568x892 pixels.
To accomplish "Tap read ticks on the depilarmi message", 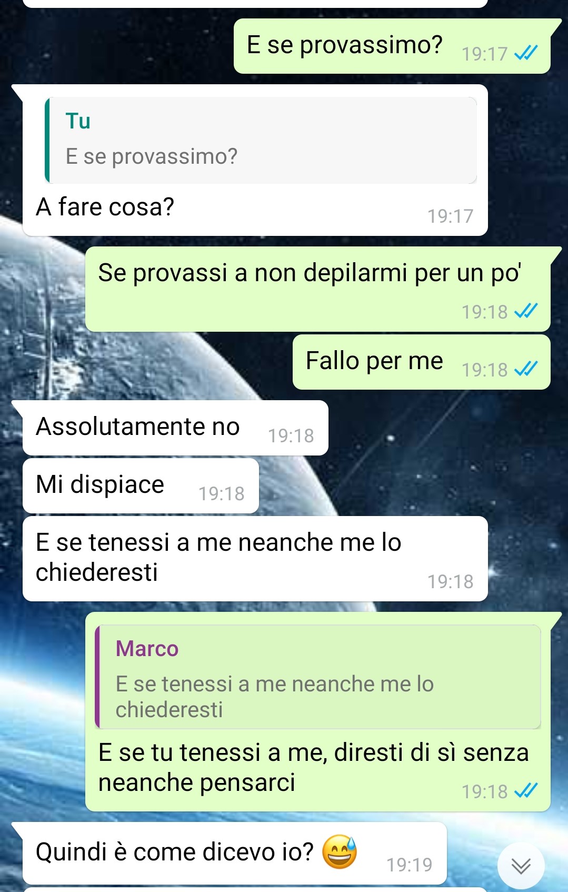I will point(526,311).
